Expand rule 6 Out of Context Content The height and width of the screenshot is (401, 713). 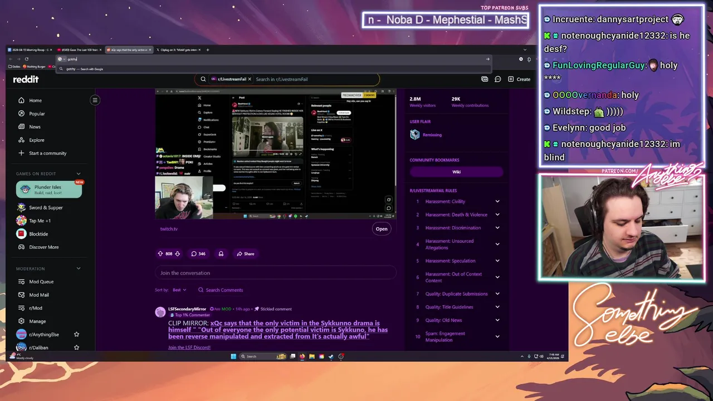[497, 277]
